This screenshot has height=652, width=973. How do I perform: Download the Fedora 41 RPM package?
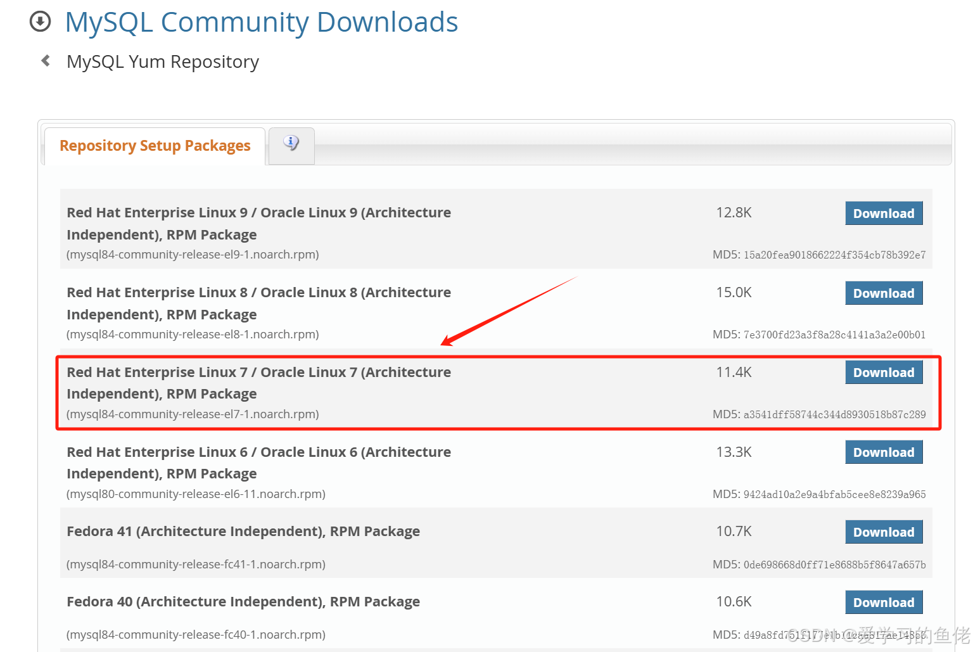(x=884, y=532)
